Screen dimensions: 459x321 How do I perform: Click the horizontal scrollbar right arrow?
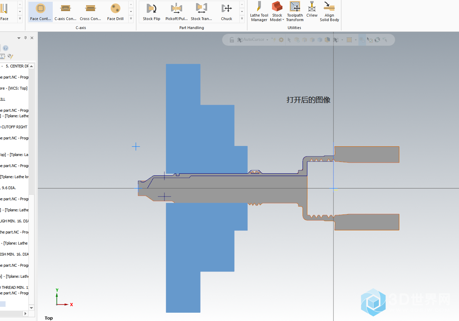25,313
